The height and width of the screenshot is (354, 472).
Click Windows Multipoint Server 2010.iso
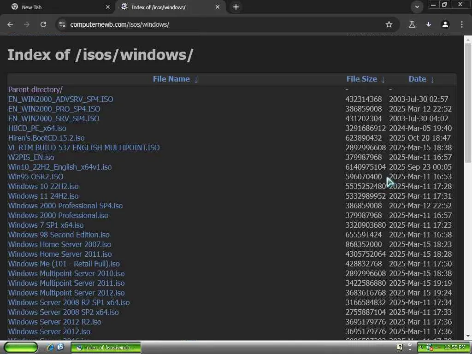coord(66,273)
